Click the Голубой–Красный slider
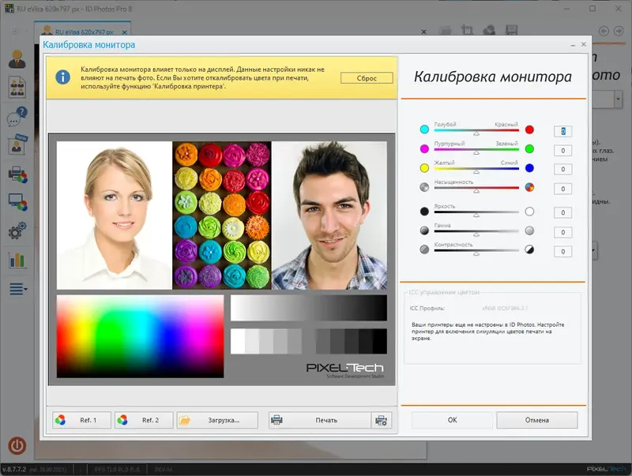The width and height of the screenshot is (632, 476). coord(476,131)
